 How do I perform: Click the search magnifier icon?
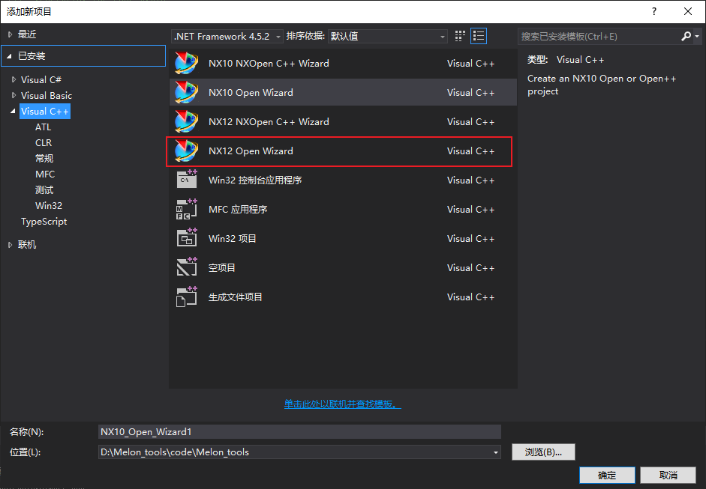686,36
